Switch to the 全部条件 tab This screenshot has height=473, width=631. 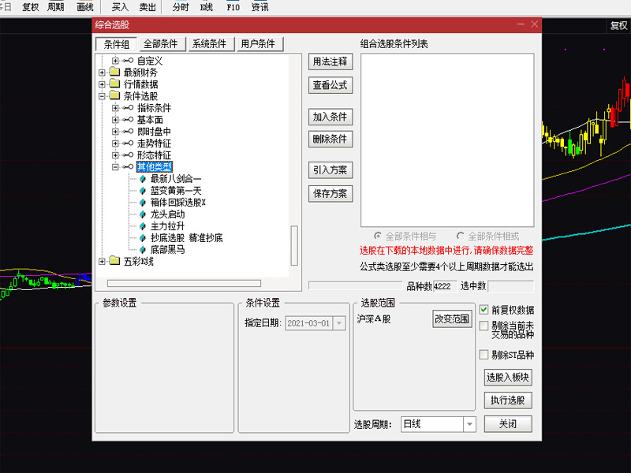tap(163, 44)
